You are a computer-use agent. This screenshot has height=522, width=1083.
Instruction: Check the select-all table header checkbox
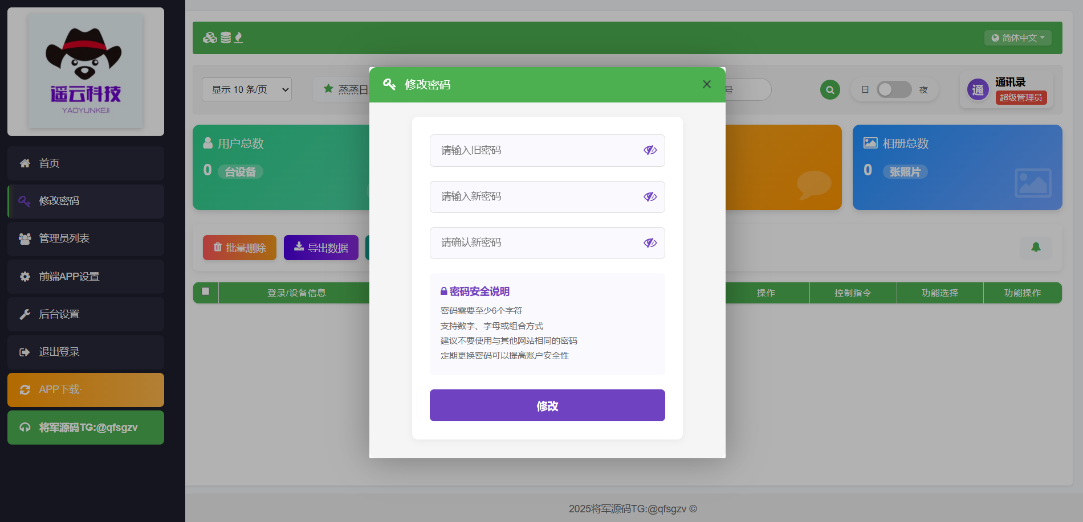pos(206,292)
